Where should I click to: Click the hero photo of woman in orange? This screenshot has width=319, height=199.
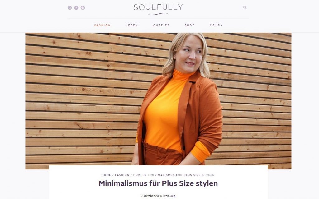(158, 101)
